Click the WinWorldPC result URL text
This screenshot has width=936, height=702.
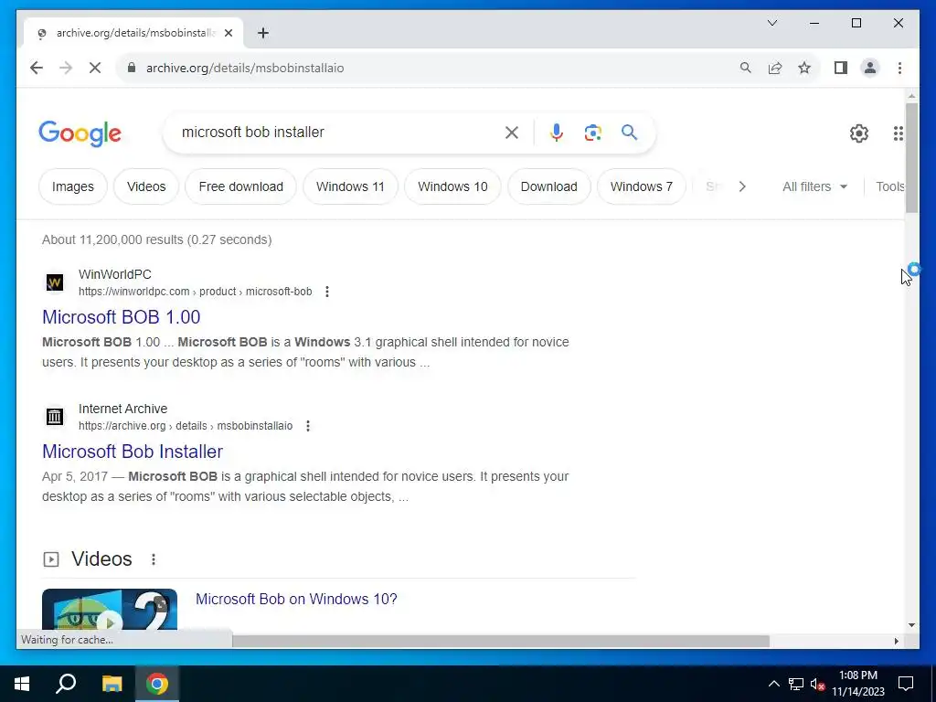coord(196,292)
